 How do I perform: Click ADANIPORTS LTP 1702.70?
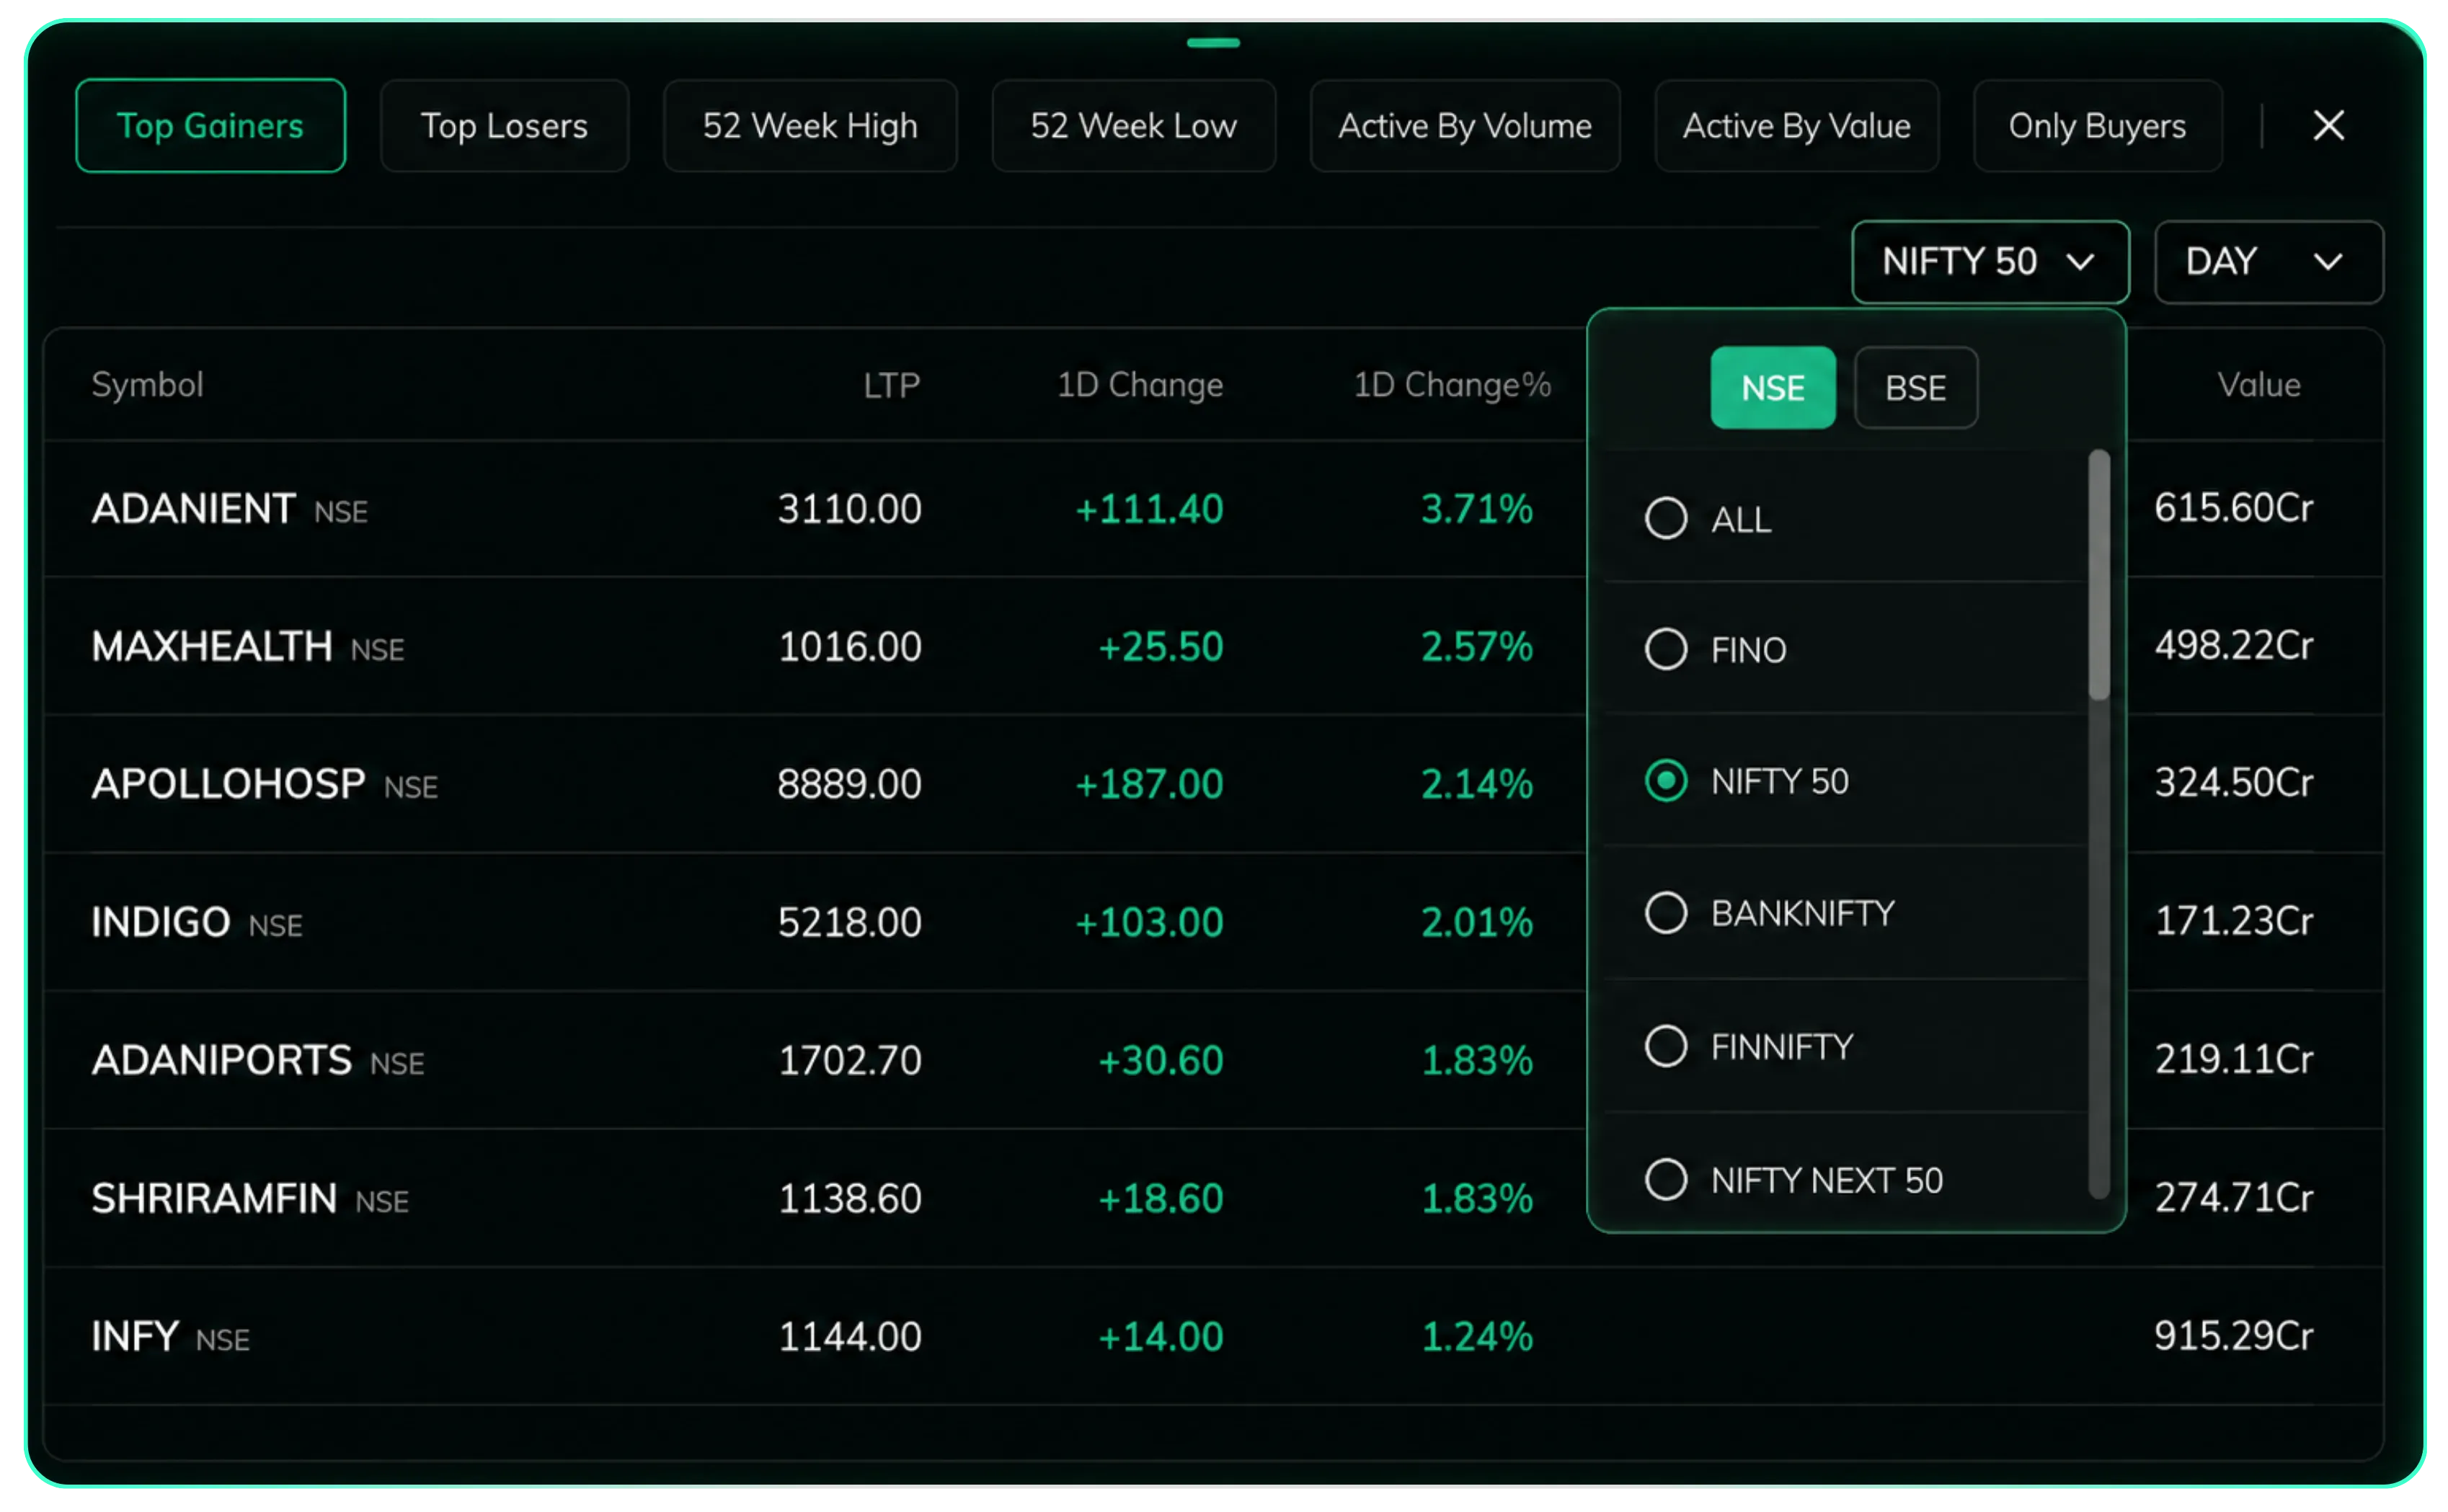pyautogui.click(x=849, y=1060)
